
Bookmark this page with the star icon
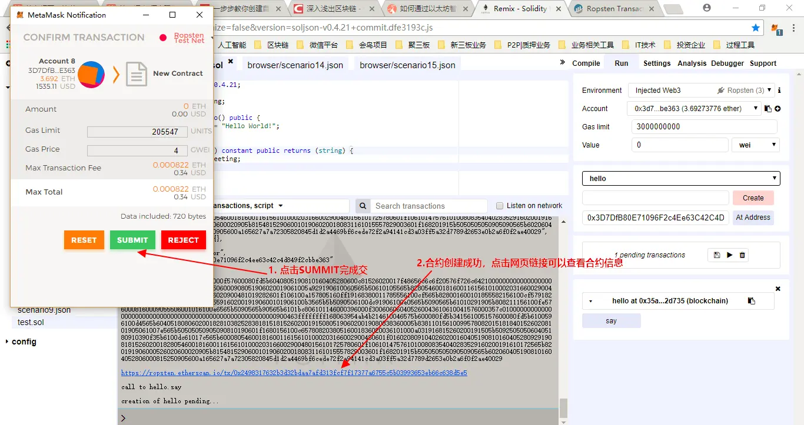click(756, 28)
